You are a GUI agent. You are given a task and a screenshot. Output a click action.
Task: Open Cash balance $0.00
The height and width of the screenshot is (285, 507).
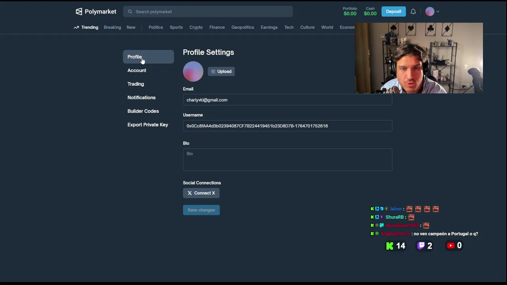[370, 11]
